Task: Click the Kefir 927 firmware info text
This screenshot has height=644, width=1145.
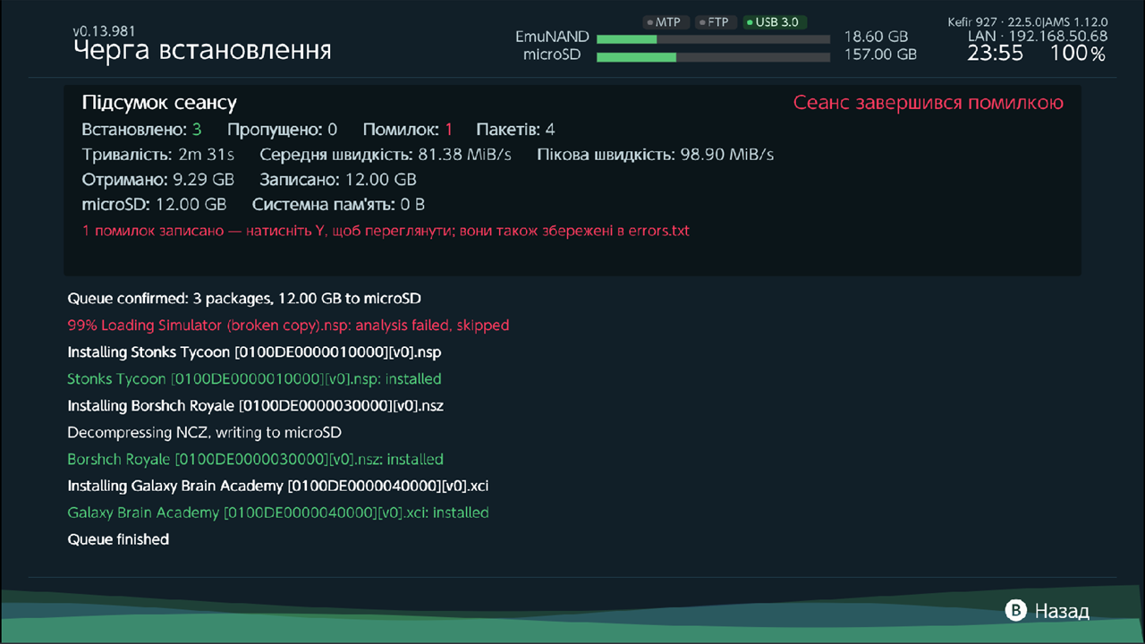Action: (1028, 22)
